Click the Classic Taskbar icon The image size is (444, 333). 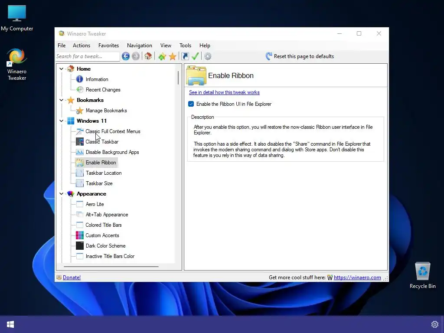[x=80, y=142]
